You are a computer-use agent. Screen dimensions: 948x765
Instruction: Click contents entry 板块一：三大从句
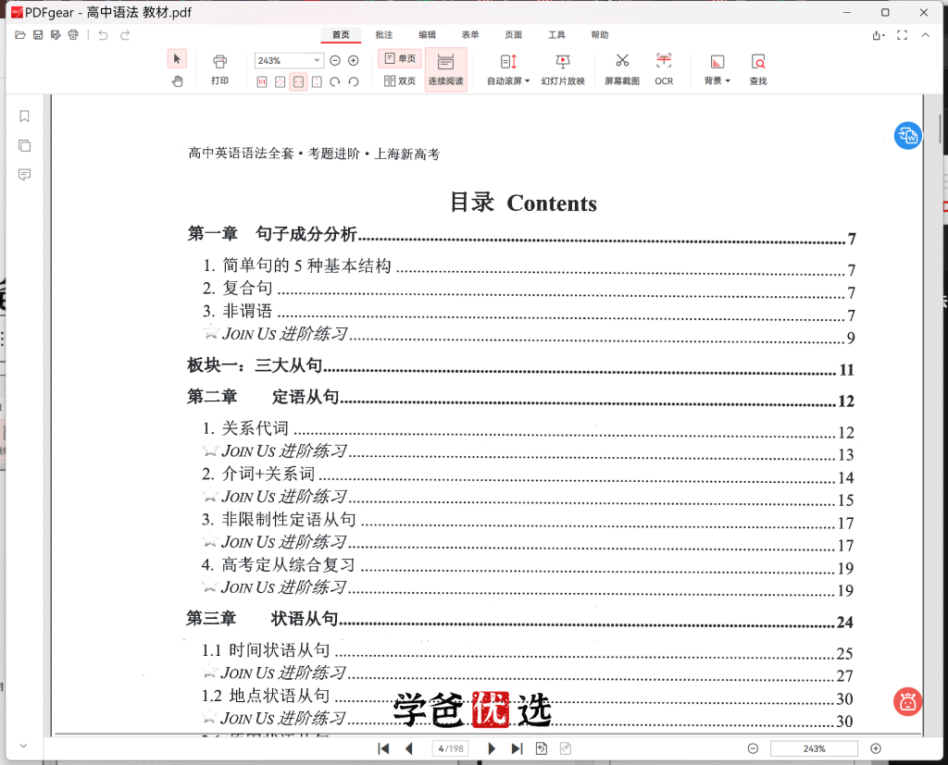coord(520,367)
